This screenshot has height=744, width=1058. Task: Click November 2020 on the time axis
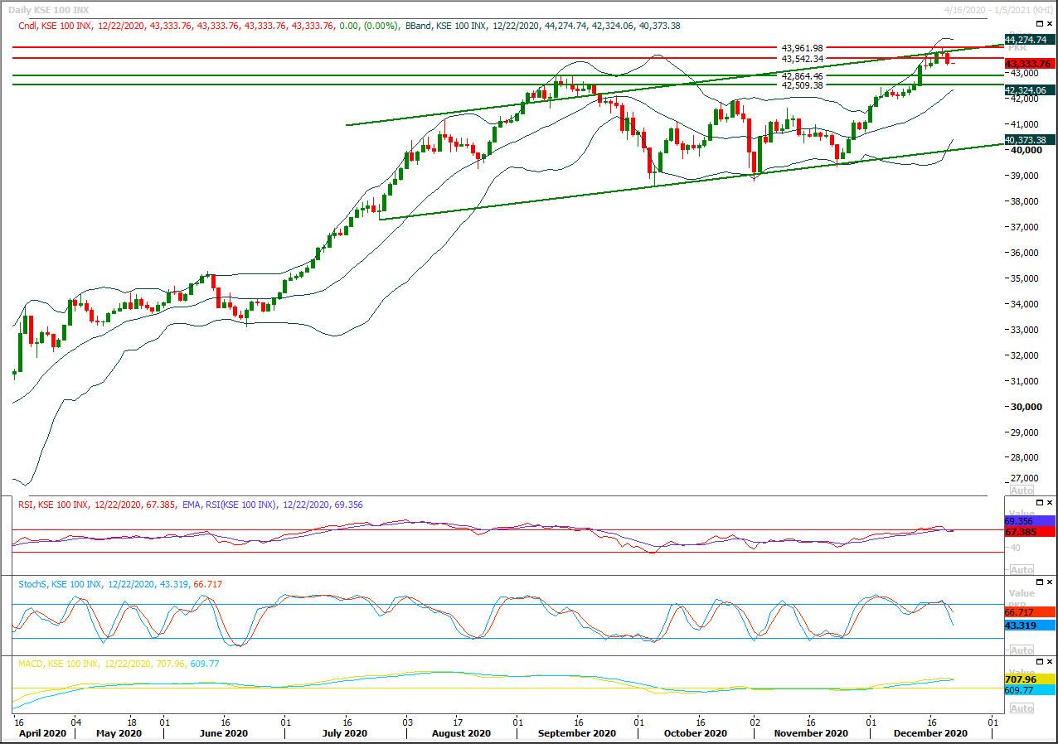[811, 733]
